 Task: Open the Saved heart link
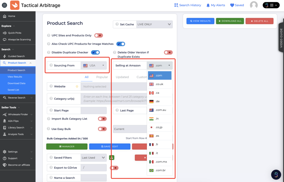(x=237, y=5)
